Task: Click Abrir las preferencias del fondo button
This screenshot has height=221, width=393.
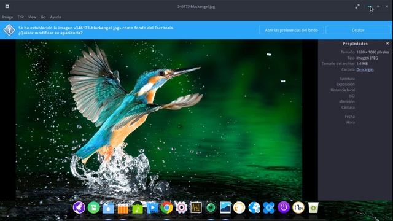Action: tap(292, 30)
